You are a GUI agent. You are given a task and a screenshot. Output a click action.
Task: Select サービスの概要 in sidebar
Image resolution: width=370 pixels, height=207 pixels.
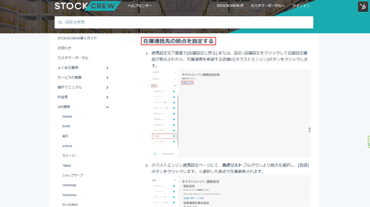tap(69, 78)
